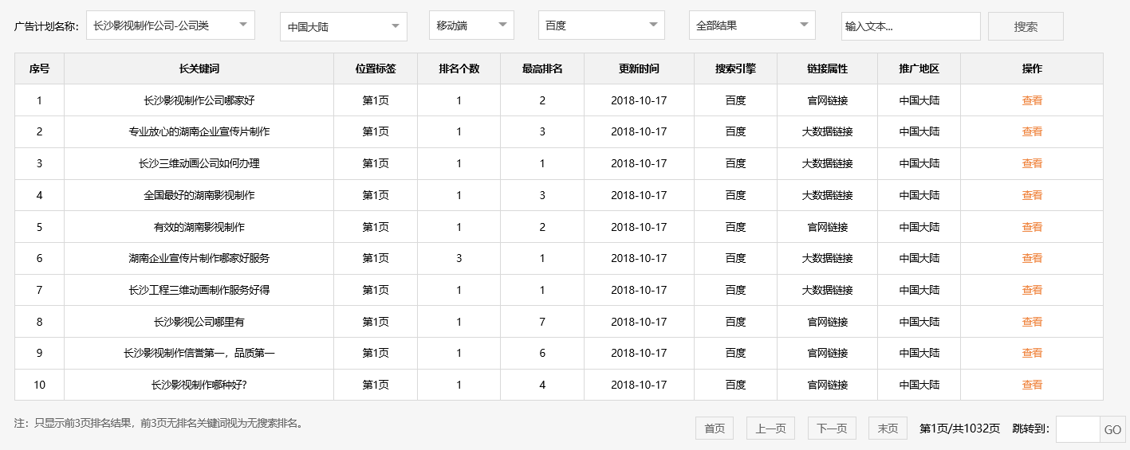Viewport: 1130px width, 450px height.
Task: Click 官网链接 in the 长沙影视制作公司哪家好 row
Action: [827, 100]
